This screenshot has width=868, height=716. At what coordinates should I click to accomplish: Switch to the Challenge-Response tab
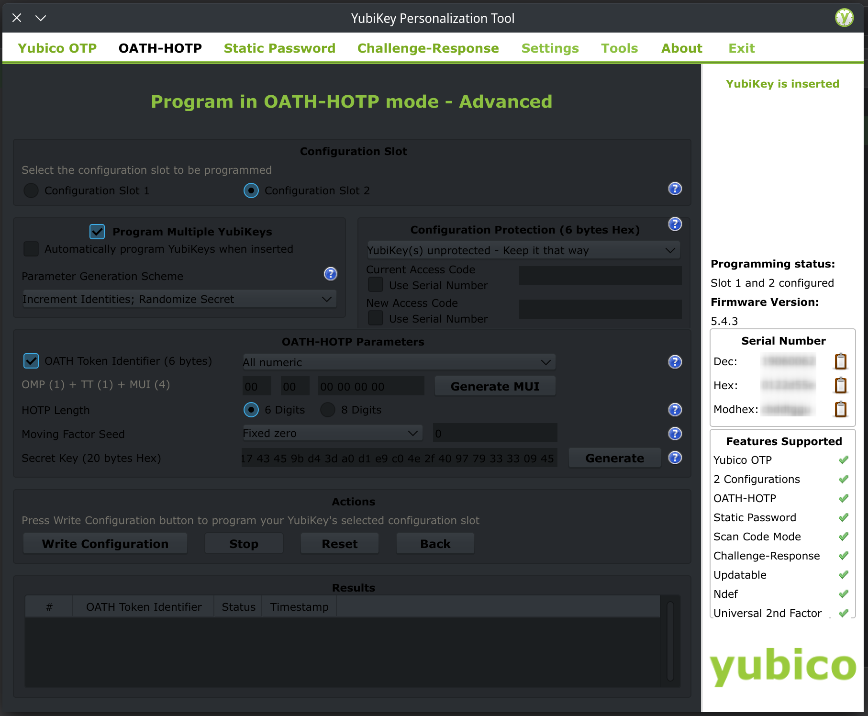(428, 48)
